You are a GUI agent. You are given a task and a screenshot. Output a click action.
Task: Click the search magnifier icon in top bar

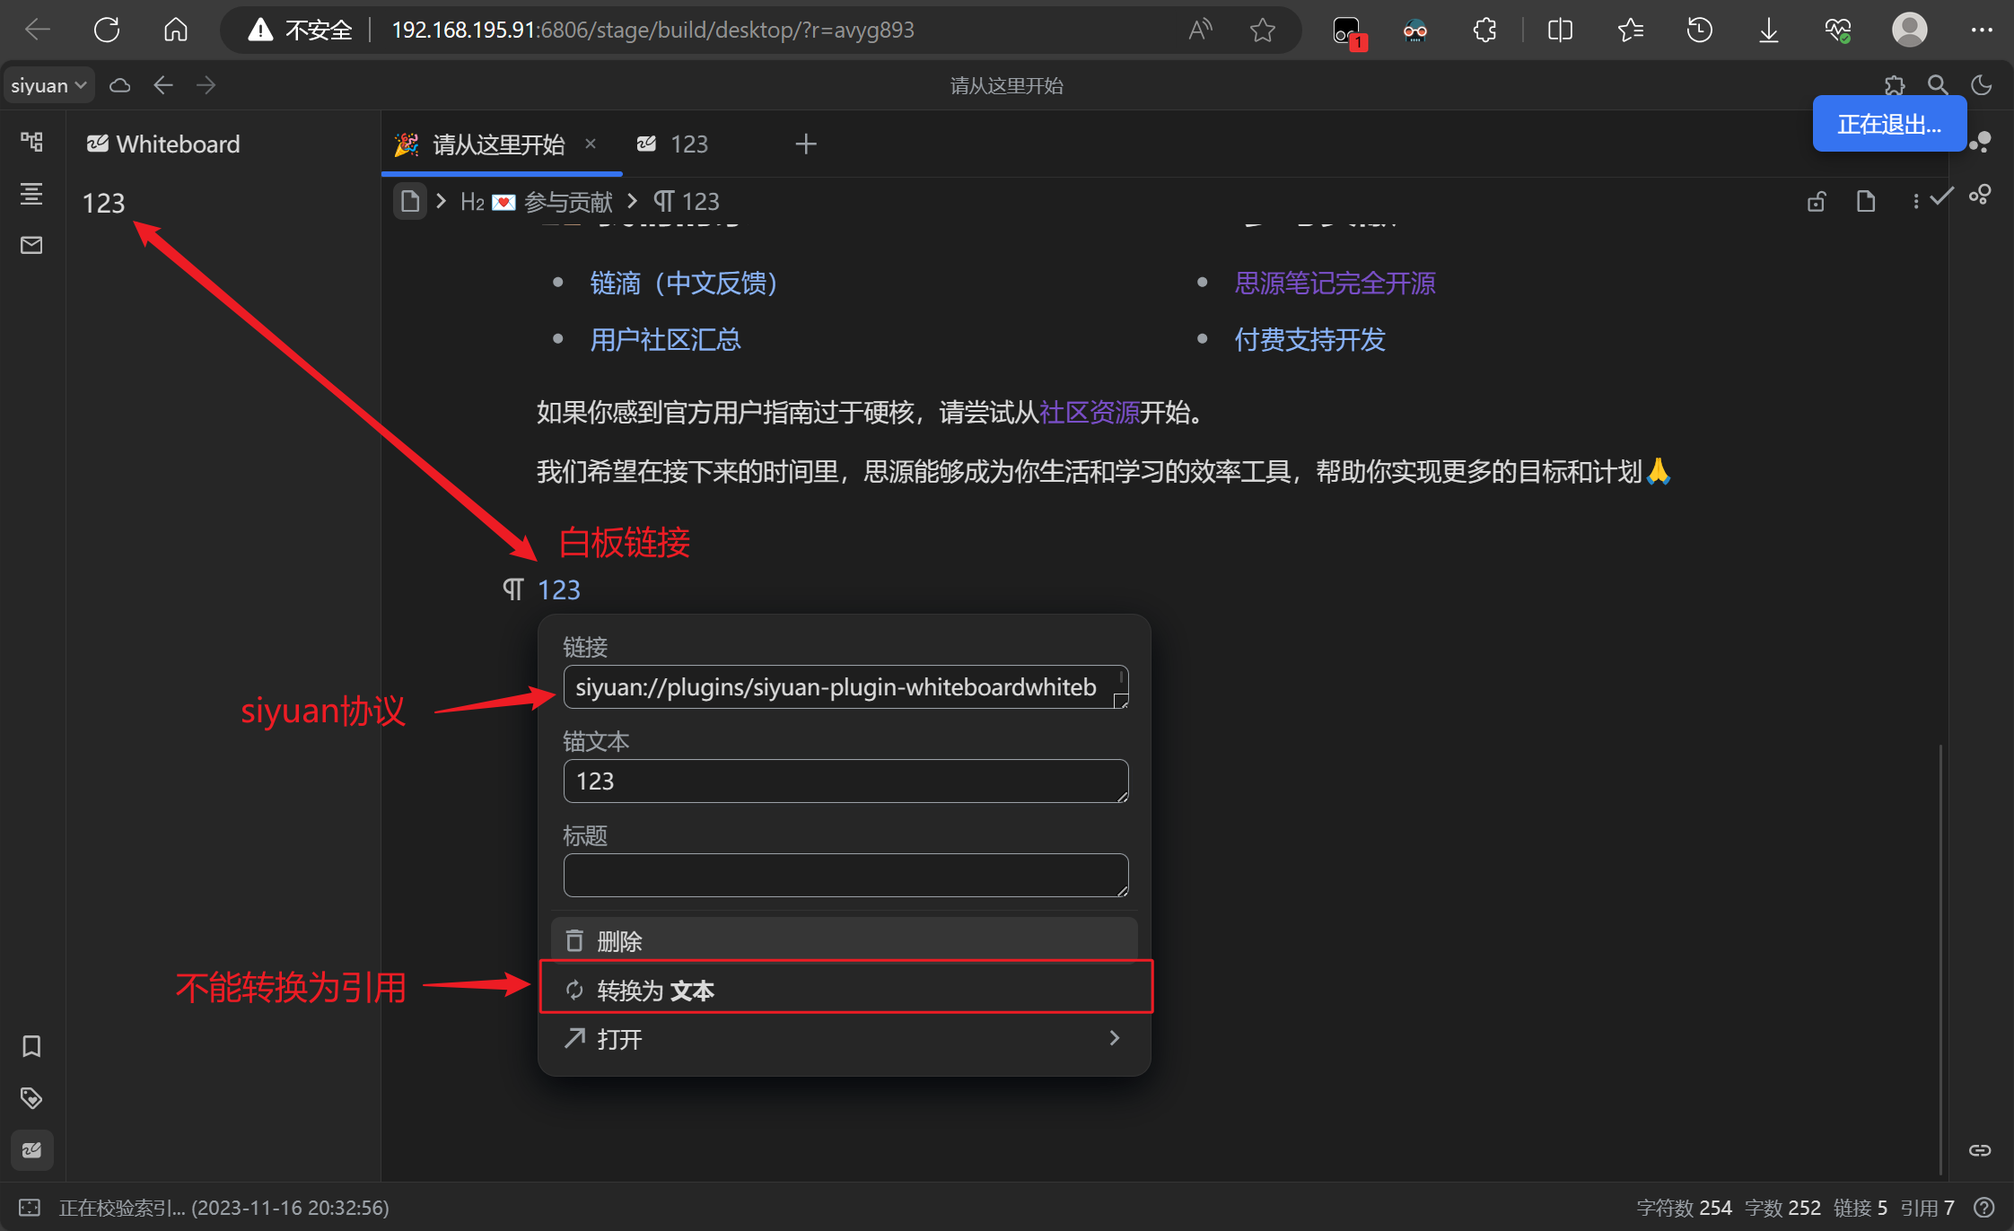[1938, 85]
